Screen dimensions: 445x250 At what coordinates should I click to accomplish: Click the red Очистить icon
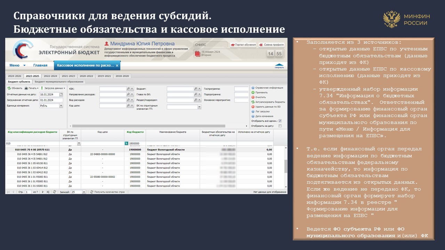[253, 97]
